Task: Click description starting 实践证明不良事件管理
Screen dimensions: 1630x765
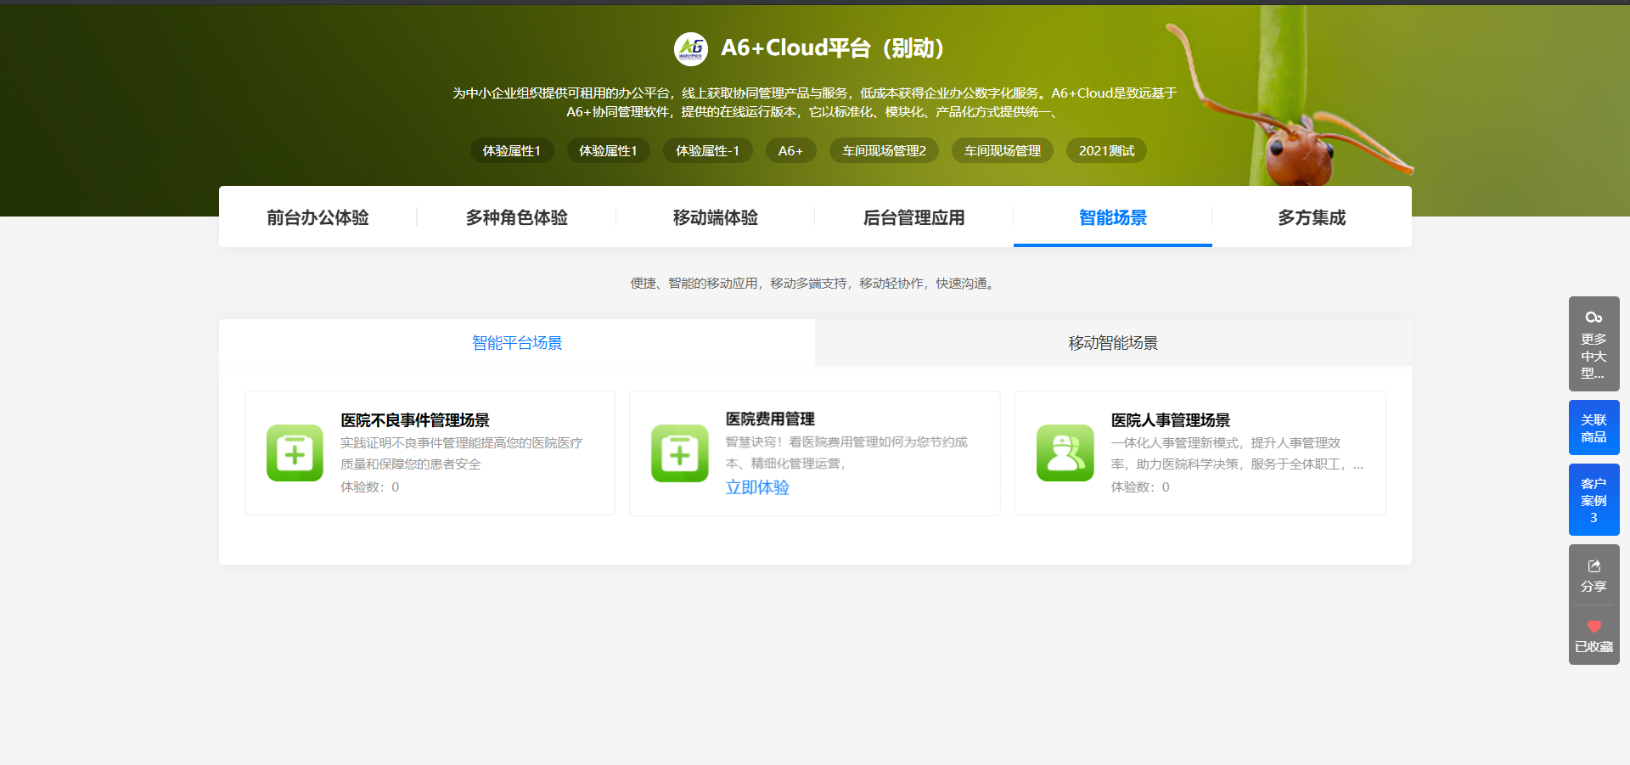Action: coord(462,453)
